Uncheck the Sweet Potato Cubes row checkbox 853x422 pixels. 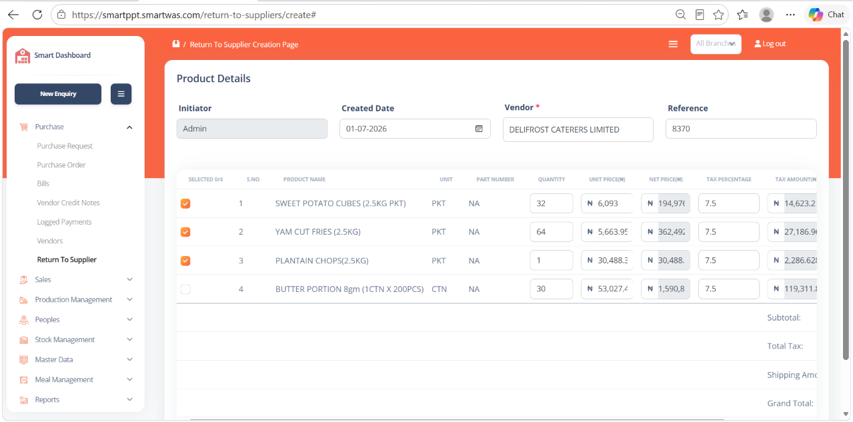(185, 203)
